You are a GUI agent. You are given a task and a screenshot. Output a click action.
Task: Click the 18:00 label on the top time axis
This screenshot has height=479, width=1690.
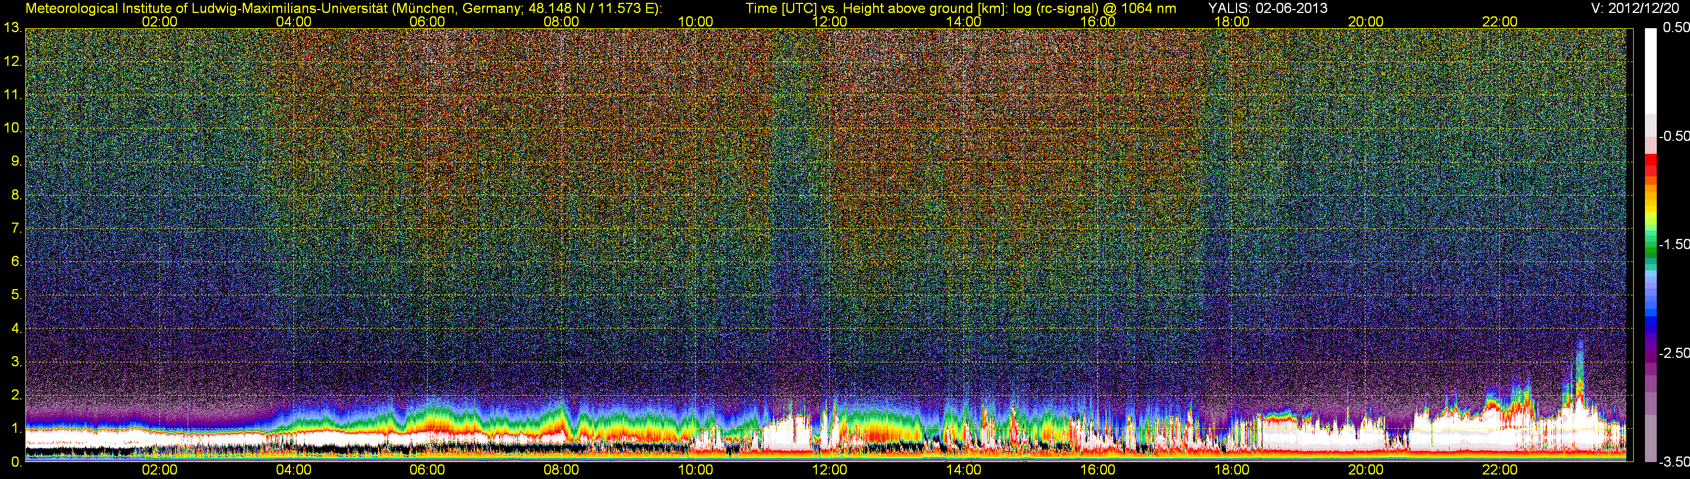coord(1231,21)
